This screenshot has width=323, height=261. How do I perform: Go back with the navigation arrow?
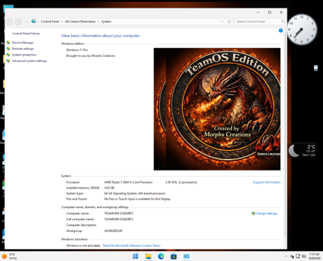coord(10,21)
